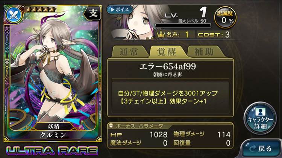The height and width of the screenshot is (158, 282).
Task: Tap the ULTRA RARE rarity label
Action: [52, 150]
